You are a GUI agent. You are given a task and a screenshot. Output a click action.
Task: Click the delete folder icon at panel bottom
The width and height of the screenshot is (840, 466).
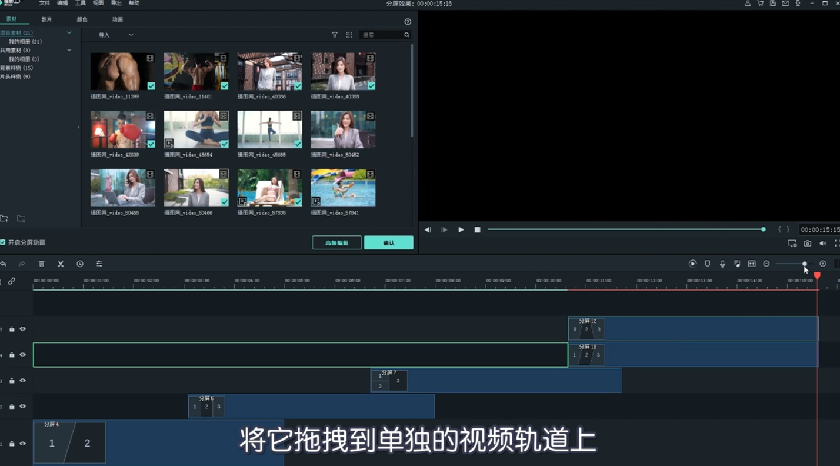click(x=21, y=219)
